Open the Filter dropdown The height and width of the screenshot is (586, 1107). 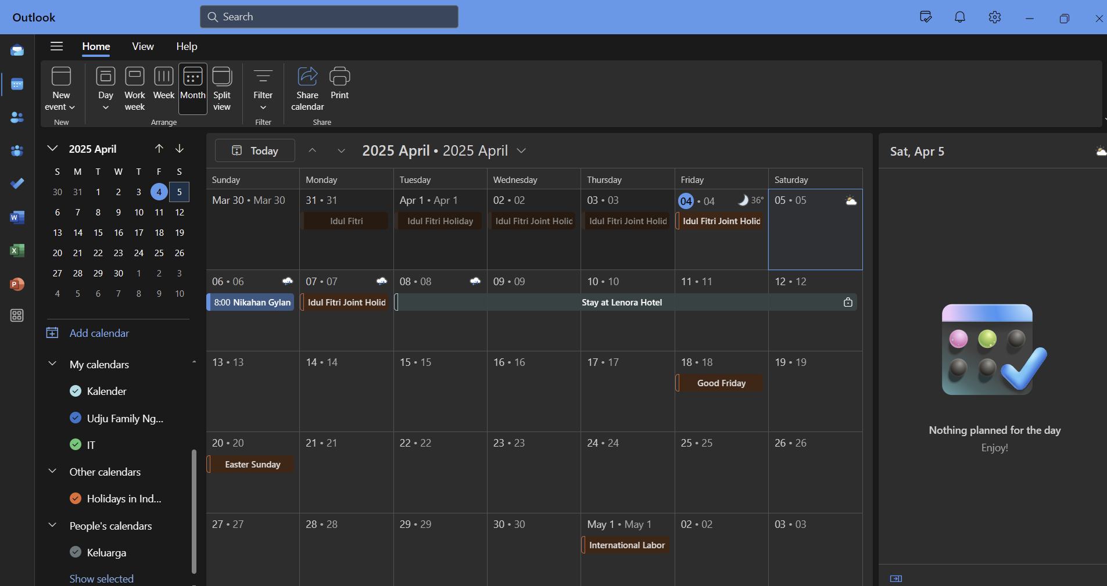[x=263, y=89]
